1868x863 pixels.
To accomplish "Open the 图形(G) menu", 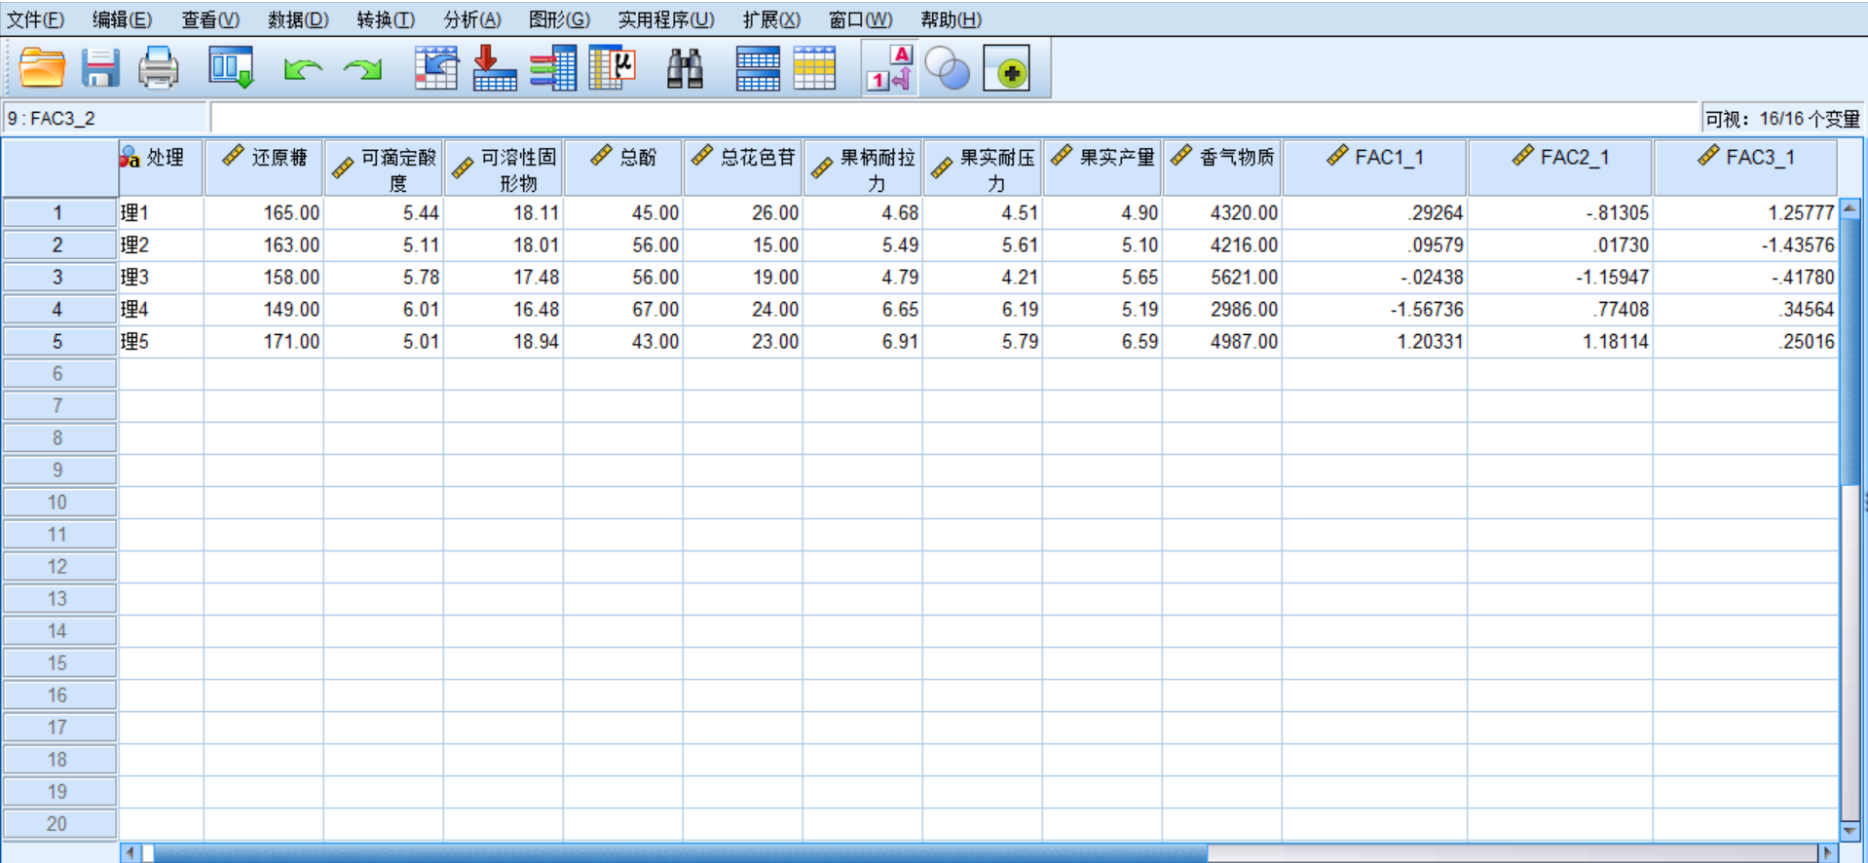I will (559, 19).
